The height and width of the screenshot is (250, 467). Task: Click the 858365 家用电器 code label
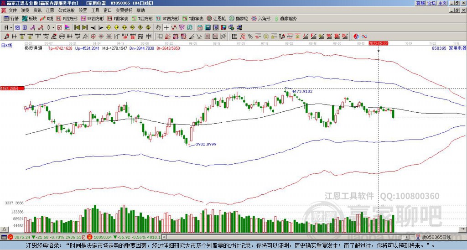[x=449, y=48]
